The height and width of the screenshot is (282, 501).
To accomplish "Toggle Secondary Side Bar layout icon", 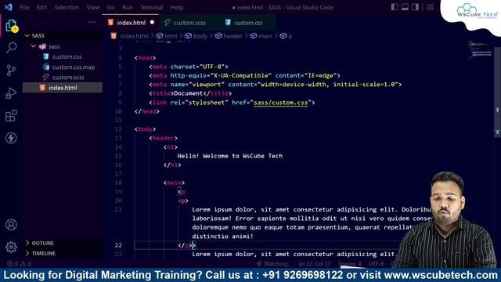I will point(415,7).
